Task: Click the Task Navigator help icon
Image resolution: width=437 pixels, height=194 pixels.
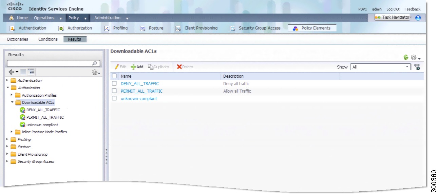Action: pos(418,18)
